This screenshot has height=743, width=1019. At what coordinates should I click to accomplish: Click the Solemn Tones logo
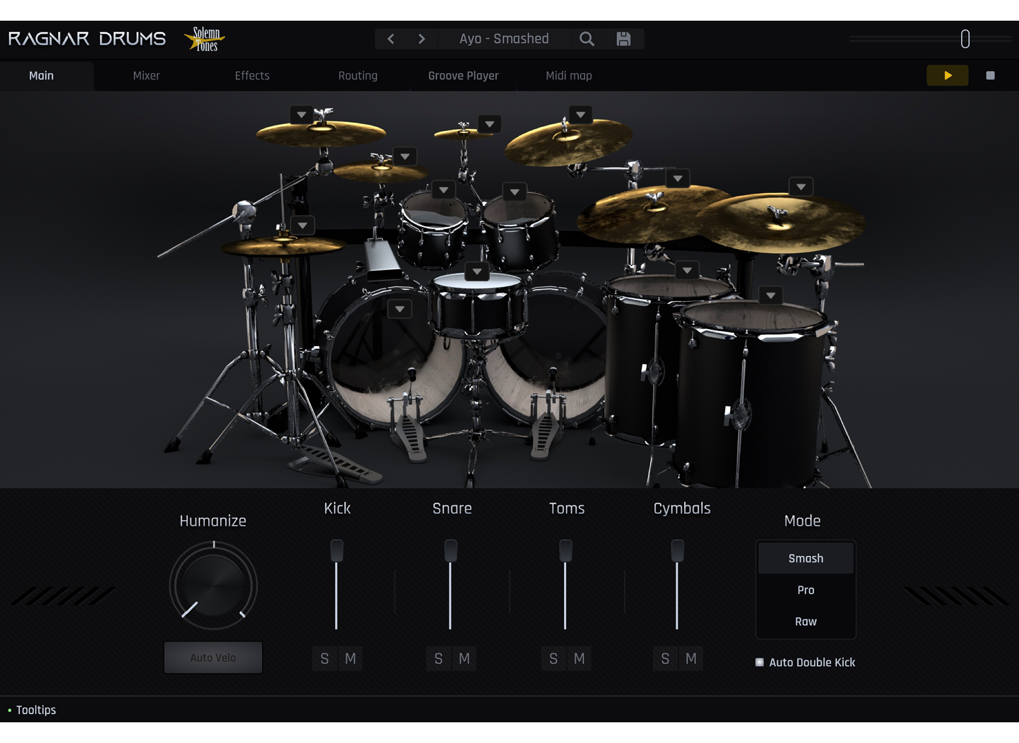pos(205,39)
